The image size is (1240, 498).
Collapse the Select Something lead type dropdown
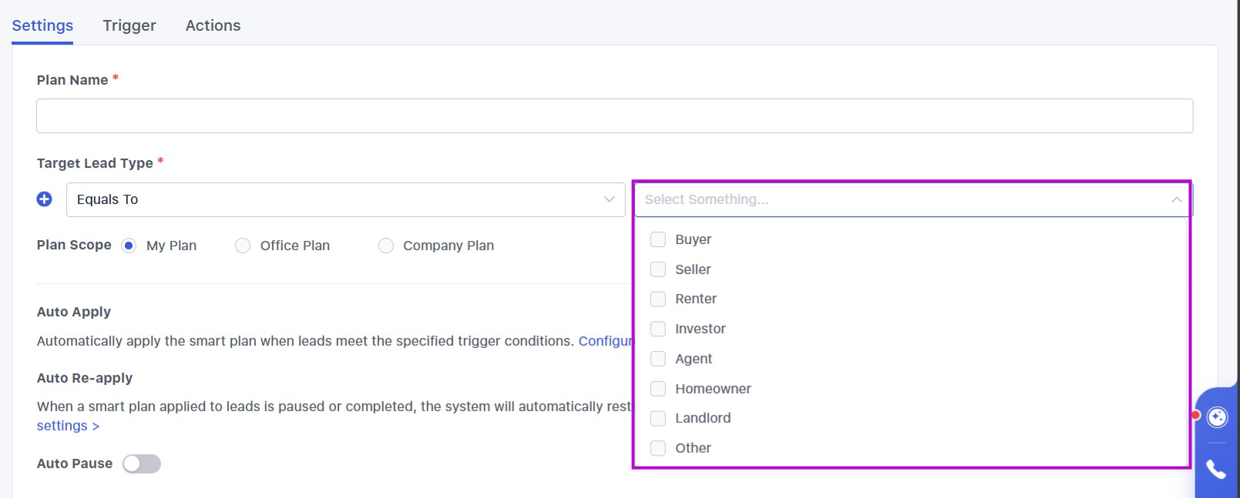click(1176, 199)
